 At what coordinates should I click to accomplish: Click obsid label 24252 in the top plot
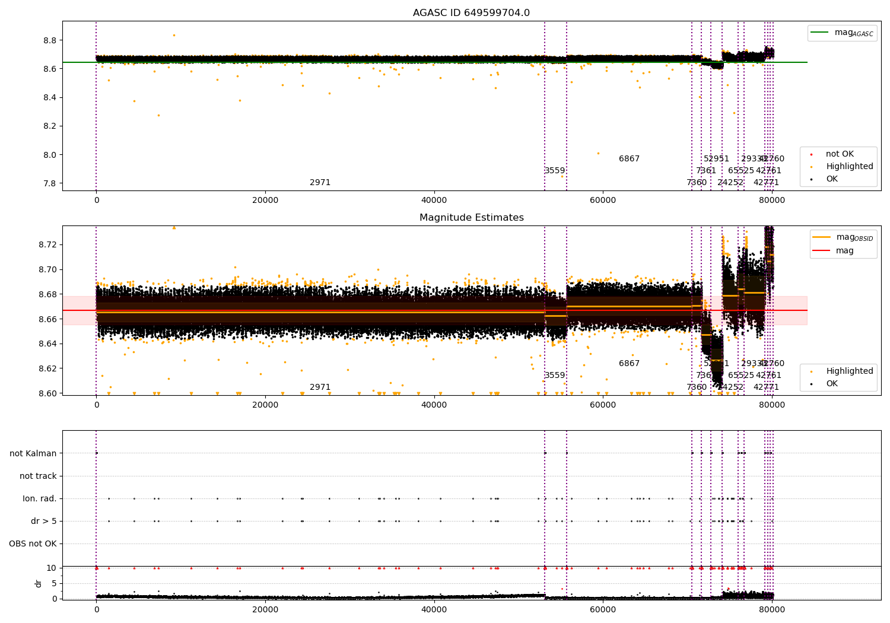point(730,183)
